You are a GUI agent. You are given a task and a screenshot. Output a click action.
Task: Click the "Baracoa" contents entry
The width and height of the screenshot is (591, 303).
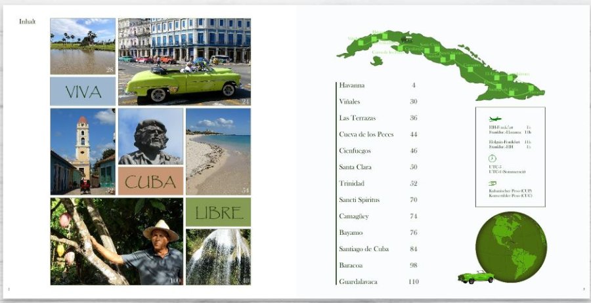coord(351,266)
